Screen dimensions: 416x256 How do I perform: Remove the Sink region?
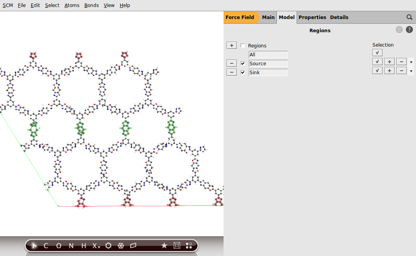pos(232,72)
